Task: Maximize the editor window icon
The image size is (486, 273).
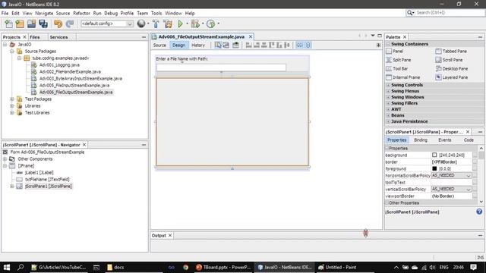Action: pos(380,36)
